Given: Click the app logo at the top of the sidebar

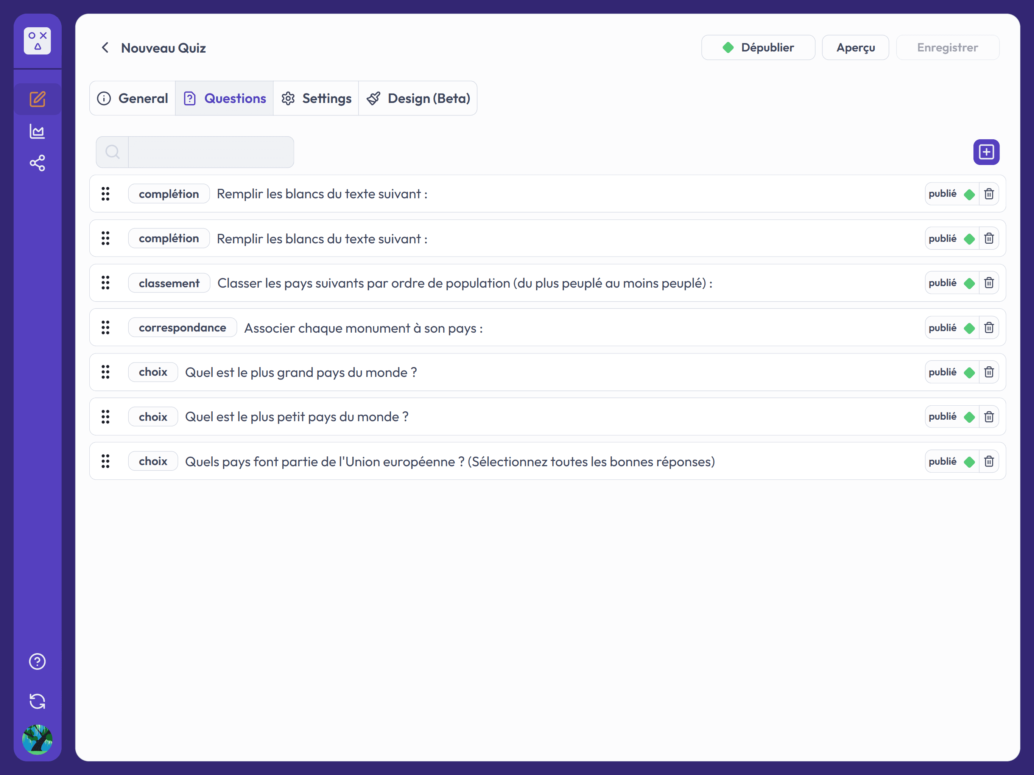Looking at the screenshot, I should point(37,40).
